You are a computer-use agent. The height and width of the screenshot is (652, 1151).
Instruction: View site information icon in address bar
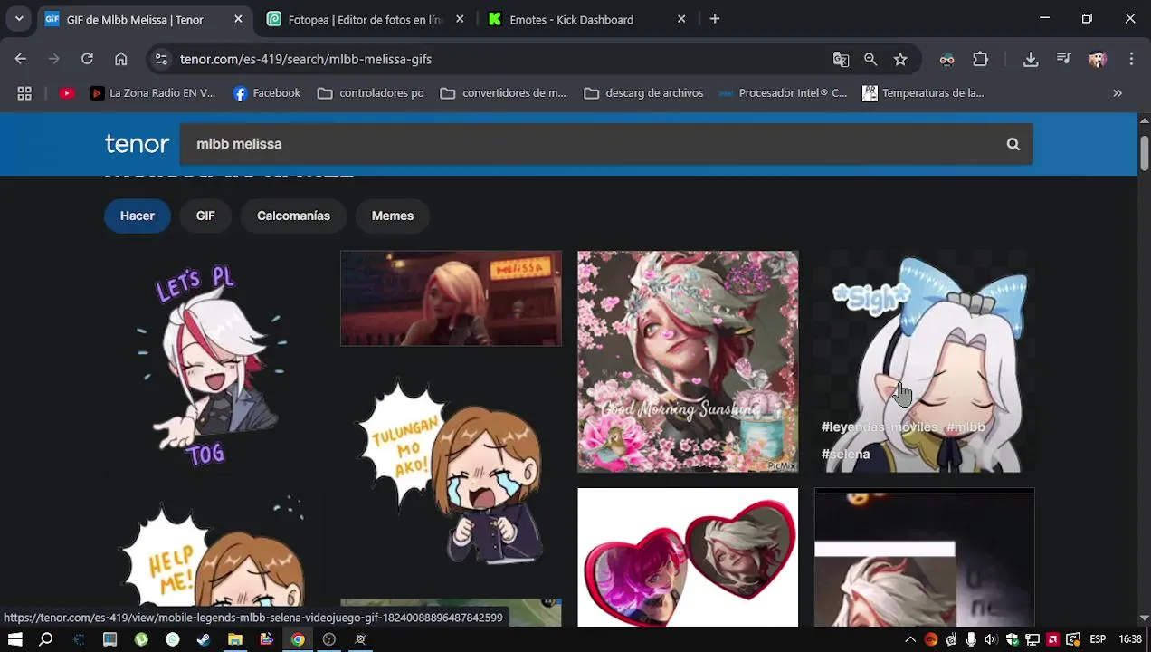click(x=161, y=59)
